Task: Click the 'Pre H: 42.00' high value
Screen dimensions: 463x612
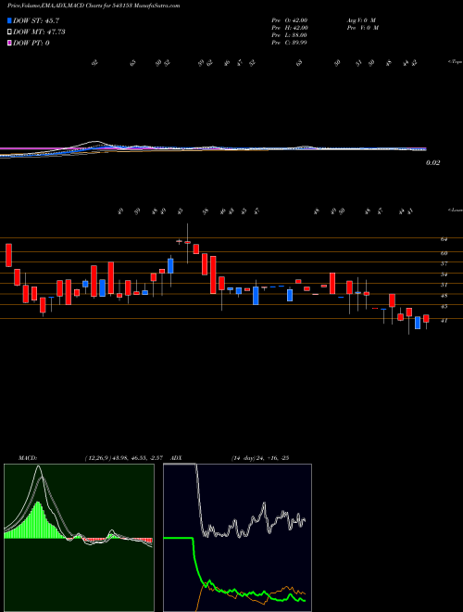Action: coord(290,28)
